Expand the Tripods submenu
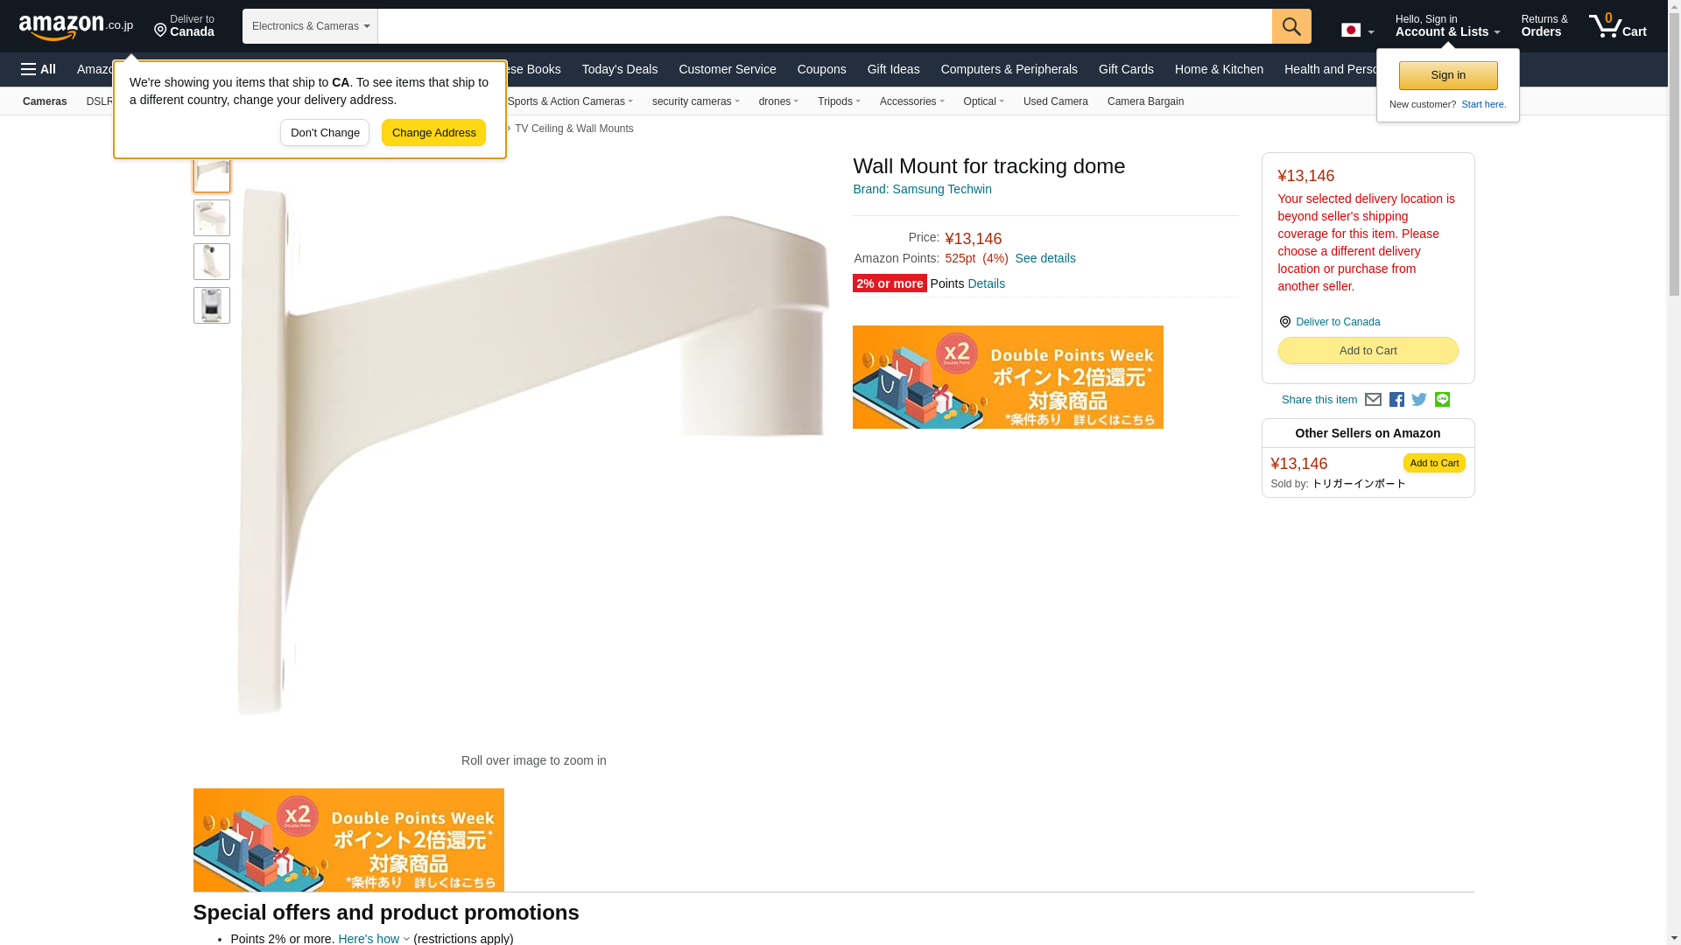 coord(839,101)
